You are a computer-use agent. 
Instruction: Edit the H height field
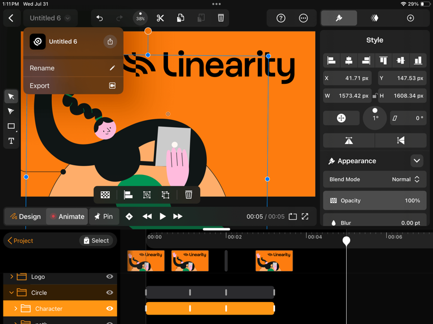coord(403,96)
